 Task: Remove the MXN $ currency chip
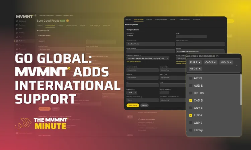click(x=231, y=62)
